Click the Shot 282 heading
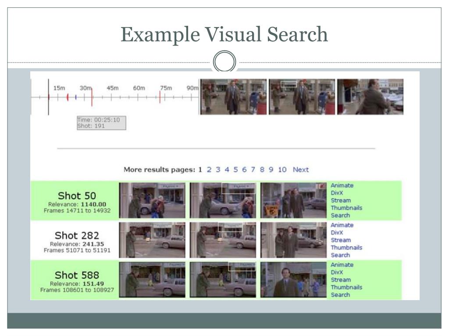 [x=77, y=235]
